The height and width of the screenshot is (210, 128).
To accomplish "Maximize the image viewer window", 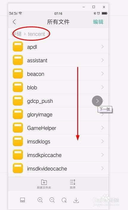I will (94, 7).
